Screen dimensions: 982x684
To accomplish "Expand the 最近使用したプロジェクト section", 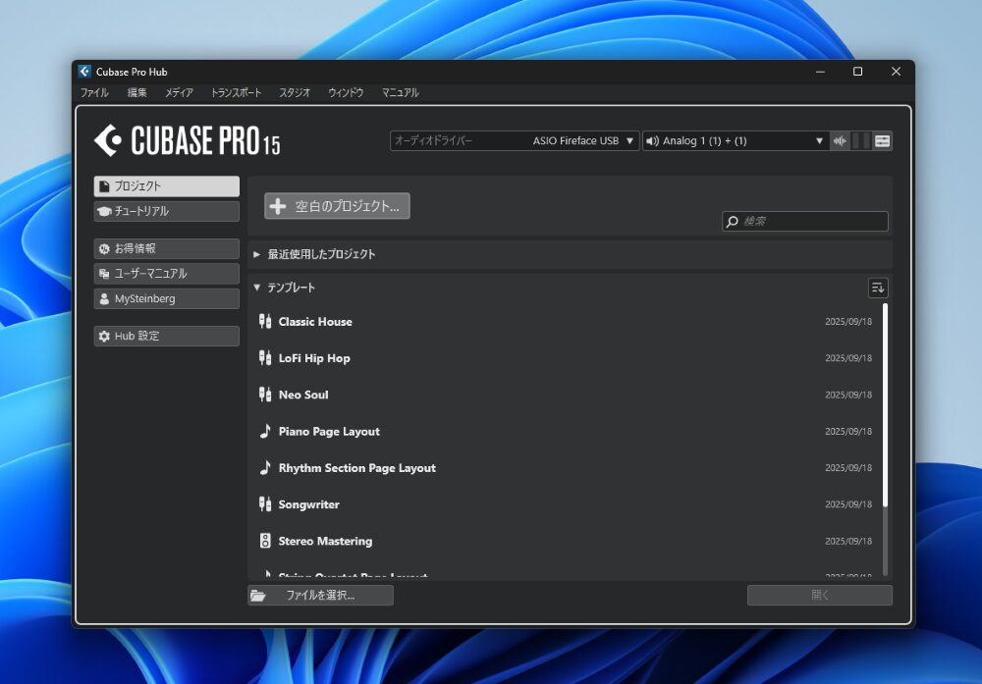I will point(321,254).
